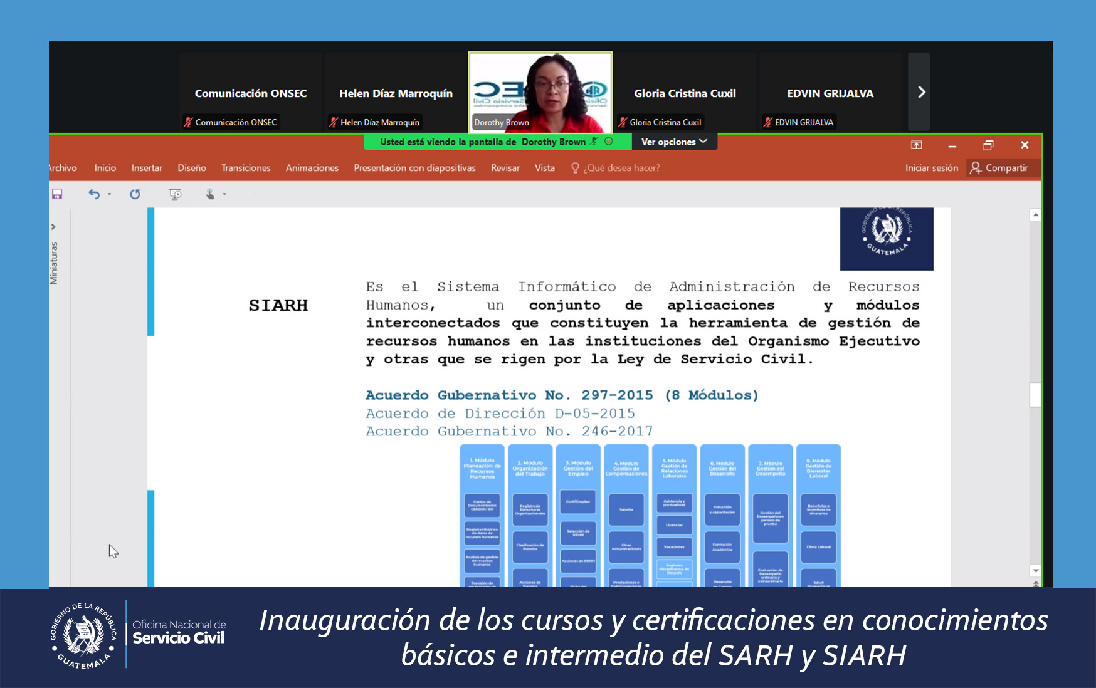Click the purple Save icon in quick access toolbar

click(x=57, y=194)
